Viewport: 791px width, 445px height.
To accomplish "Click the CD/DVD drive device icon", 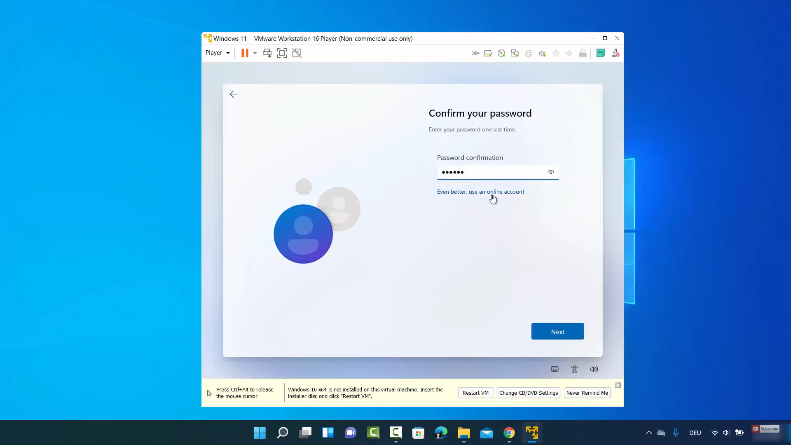I will tap(501, 53).
